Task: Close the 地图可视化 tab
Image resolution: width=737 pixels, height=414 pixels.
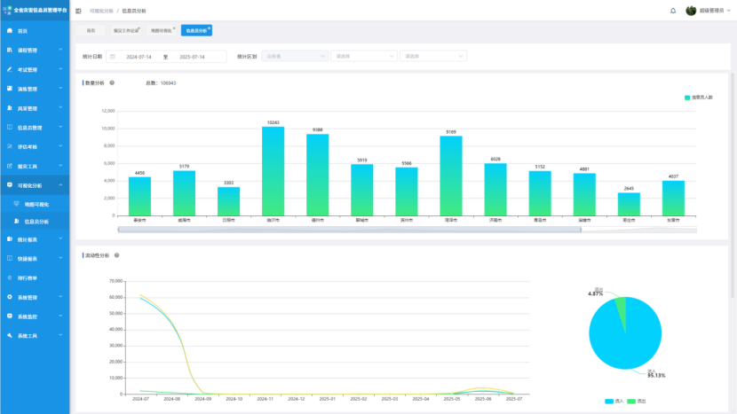Action: pyautogui.click(x=174, y=28)
